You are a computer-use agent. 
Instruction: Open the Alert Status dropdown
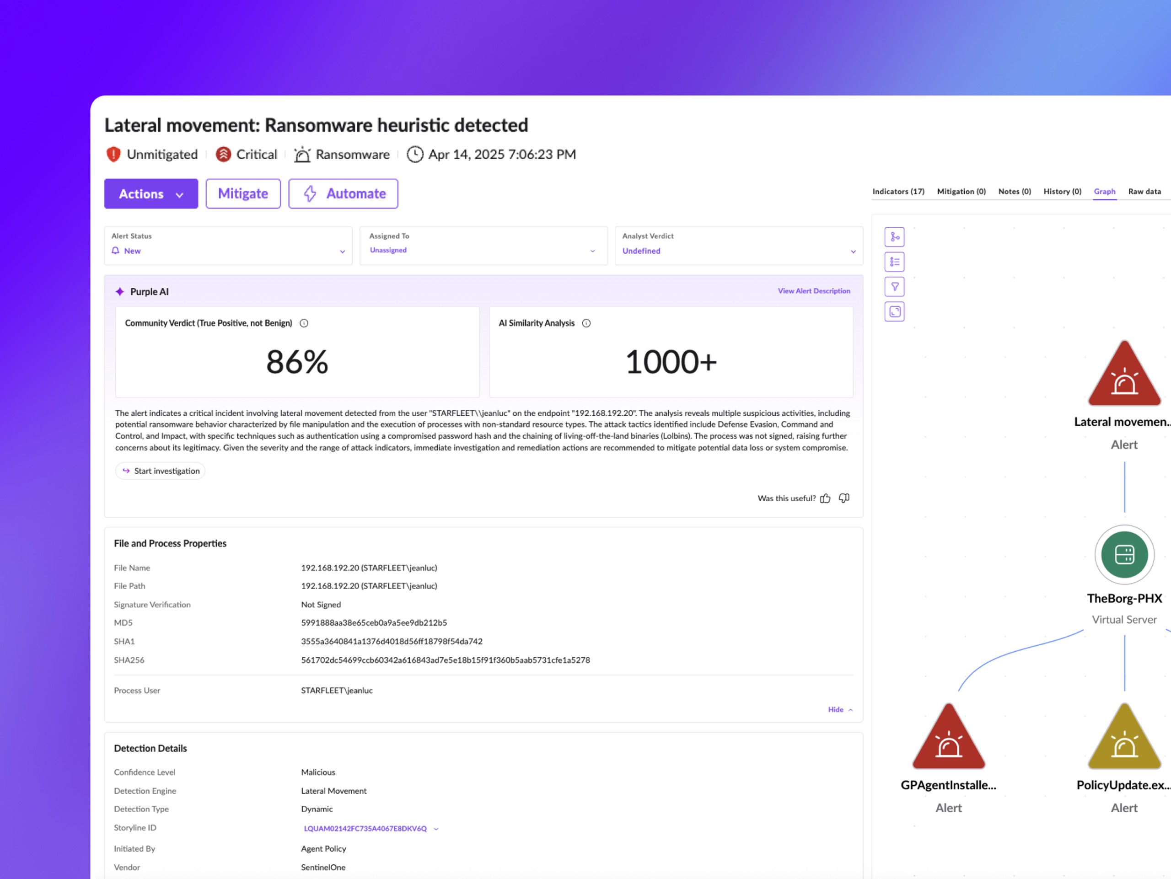click(228, 246)
